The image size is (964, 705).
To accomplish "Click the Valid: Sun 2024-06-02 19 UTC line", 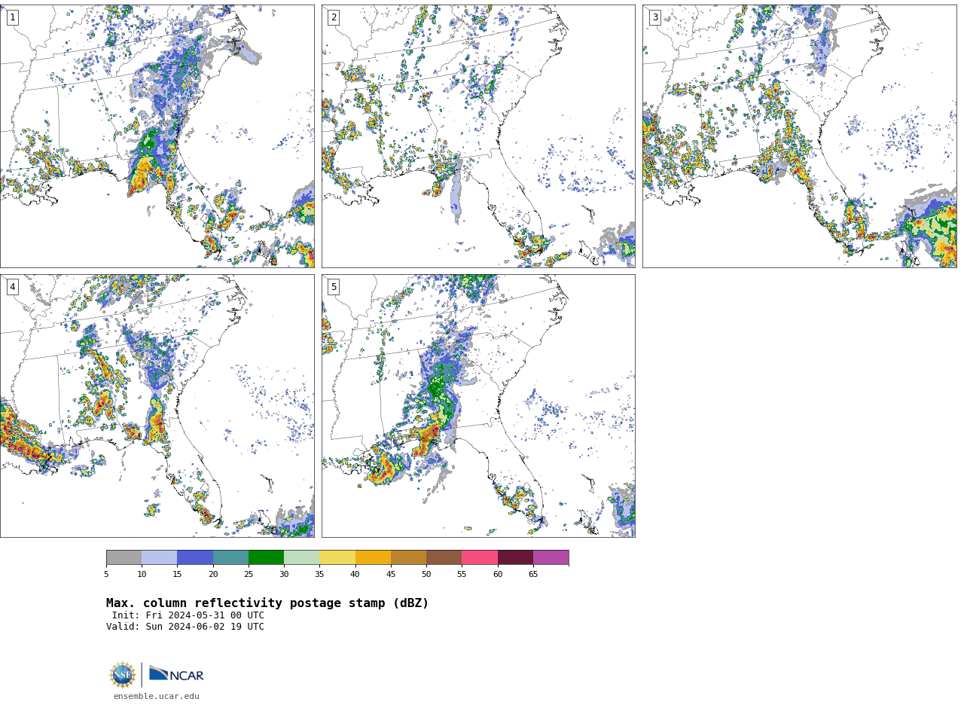I will point(185,627).
